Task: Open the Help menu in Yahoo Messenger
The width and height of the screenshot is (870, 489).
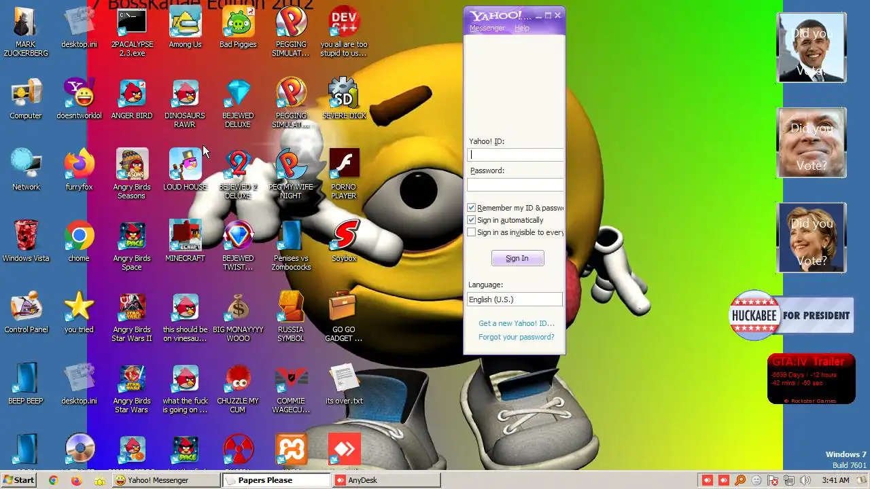Action: pyautogui.click(x=522, y=28)
